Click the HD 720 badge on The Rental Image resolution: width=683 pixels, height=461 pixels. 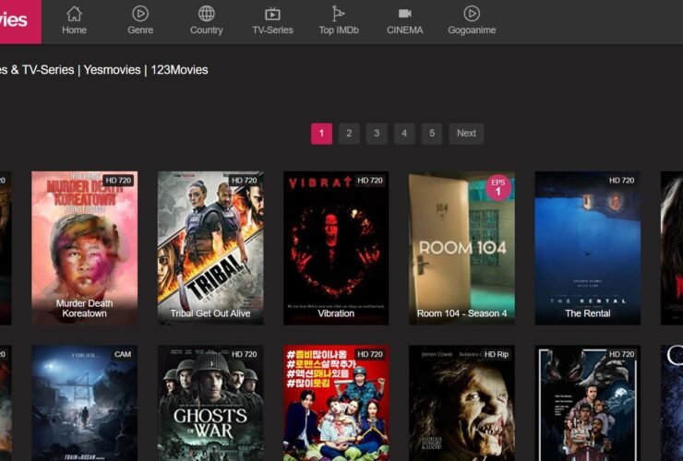point(621,180)
